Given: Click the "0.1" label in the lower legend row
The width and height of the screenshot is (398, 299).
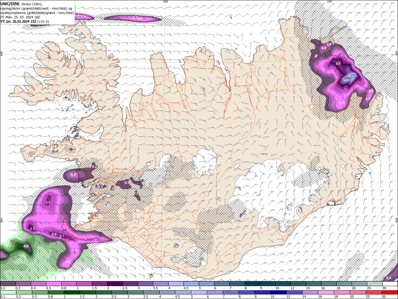Looking at the screenshot, I should [x=2, y=297].
